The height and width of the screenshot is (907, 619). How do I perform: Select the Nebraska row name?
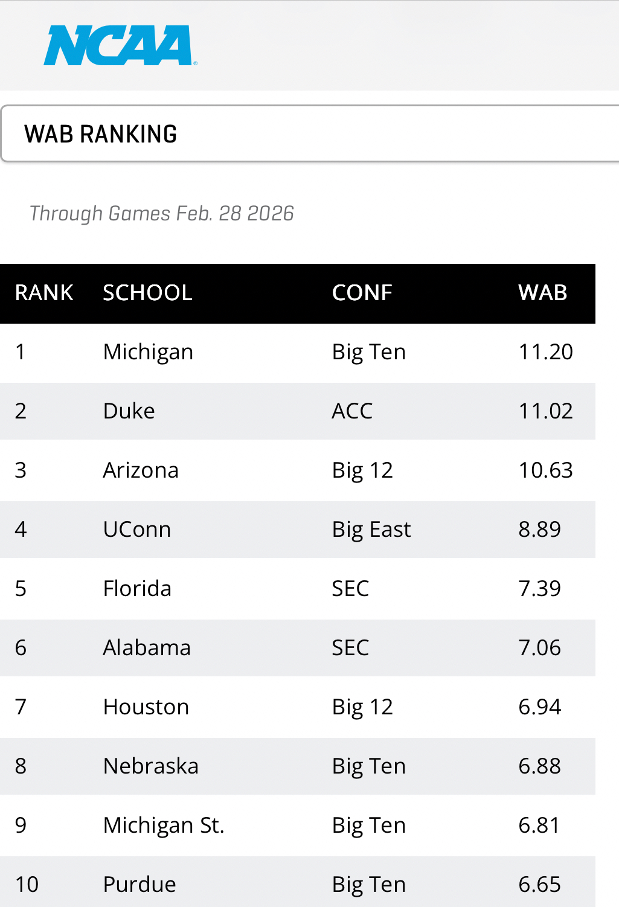151,766
